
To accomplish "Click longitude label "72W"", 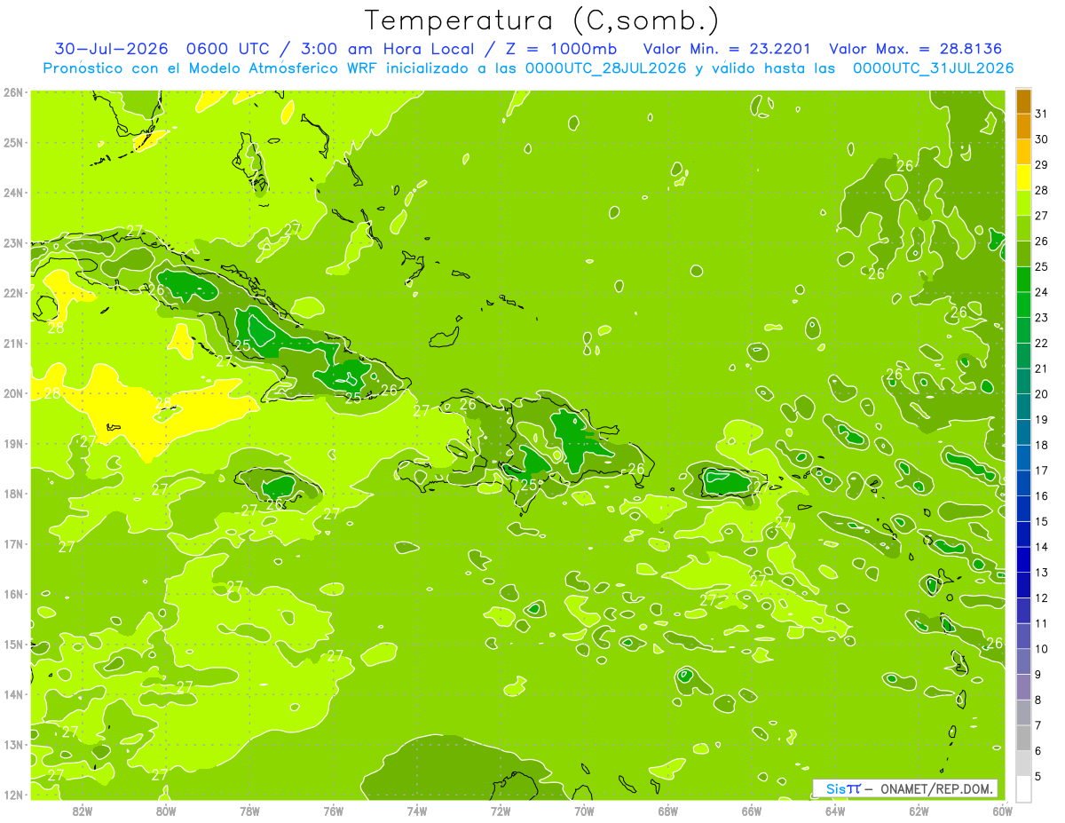I will (501, 811).
